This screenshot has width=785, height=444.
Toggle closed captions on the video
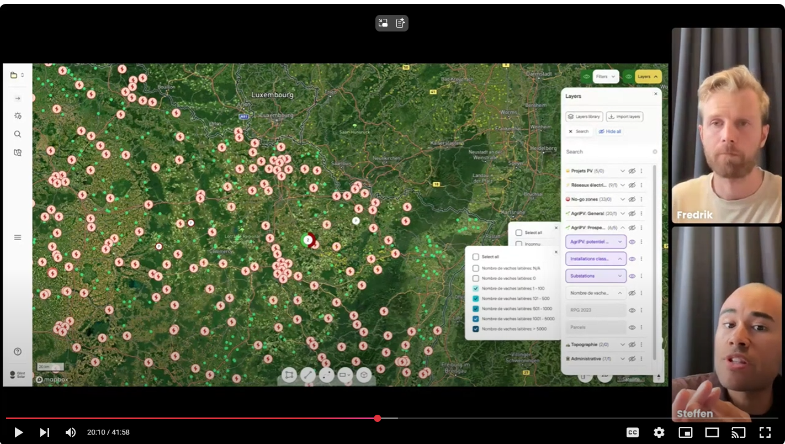coord(633,432)
